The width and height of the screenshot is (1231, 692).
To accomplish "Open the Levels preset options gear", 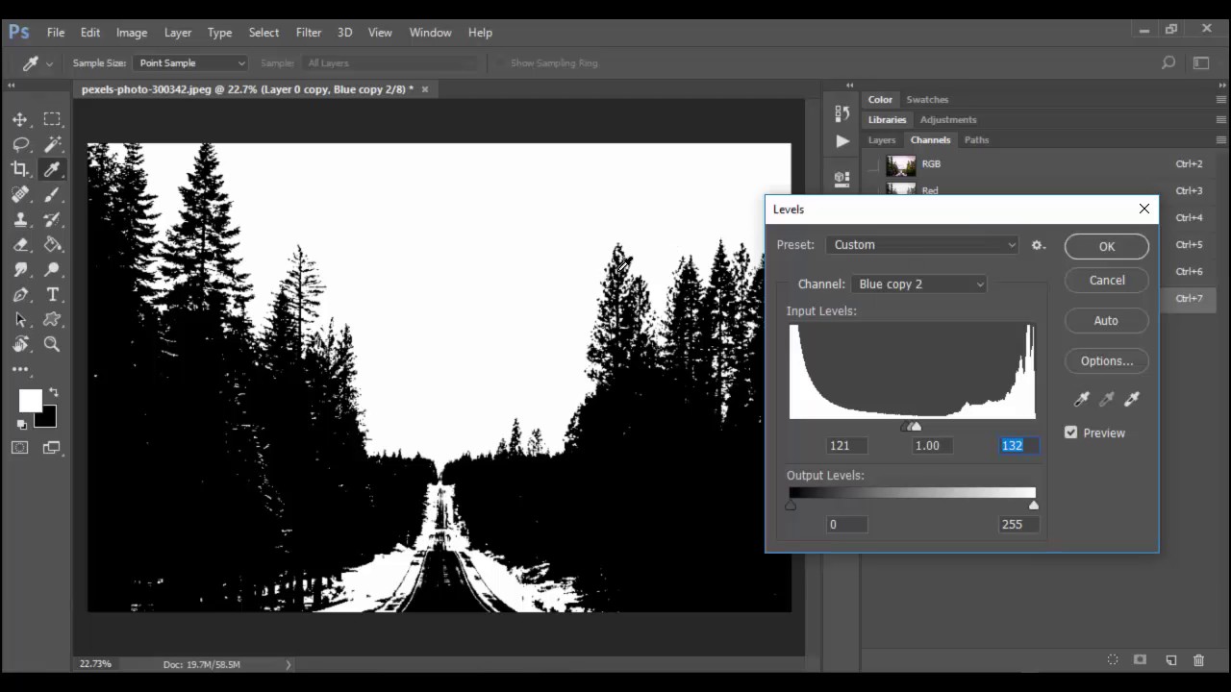I will pyautogui.click(x=1038, y=245).
